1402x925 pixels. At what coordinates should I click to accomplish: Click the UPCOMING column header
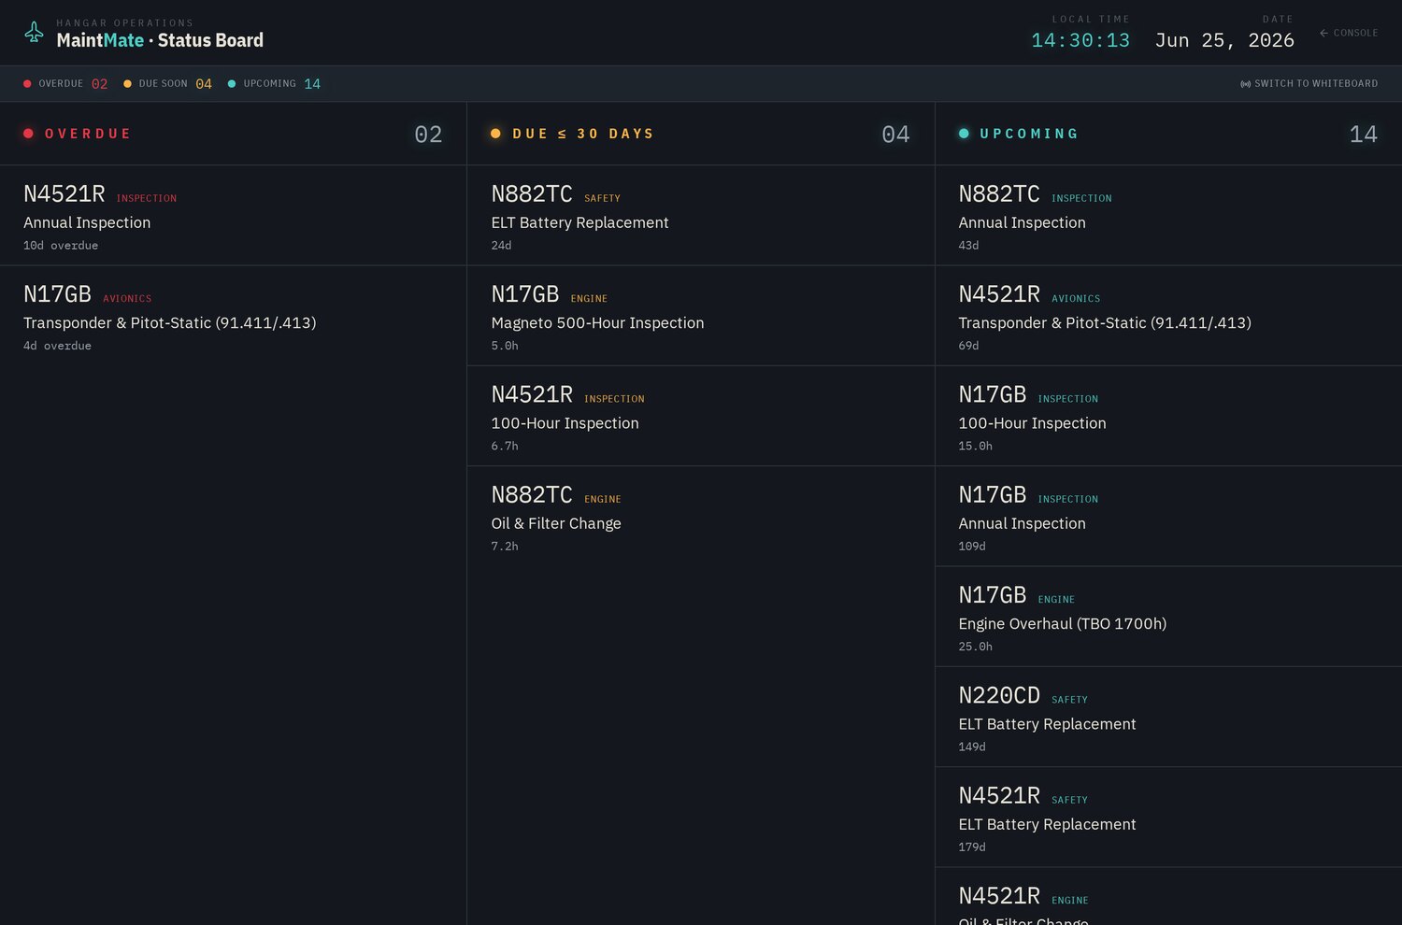tap(1168, 134)
